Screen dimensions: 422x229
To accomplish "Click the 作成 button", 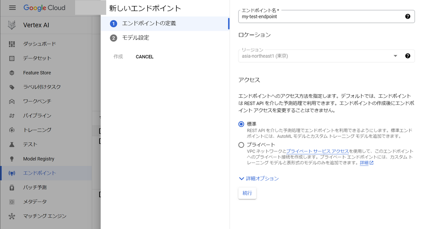I will 118,57.
